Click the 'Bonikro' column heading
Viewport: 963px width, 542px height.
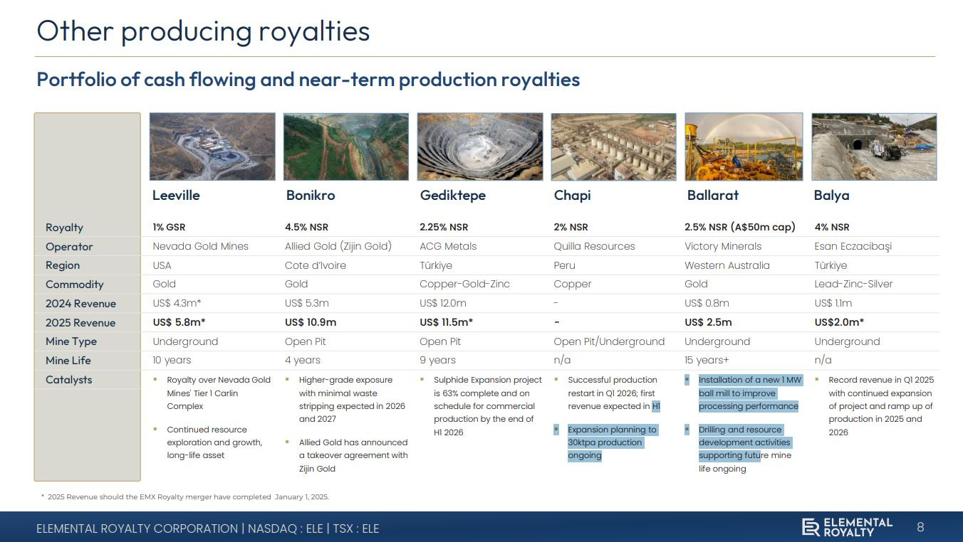(x=311, y=195)
